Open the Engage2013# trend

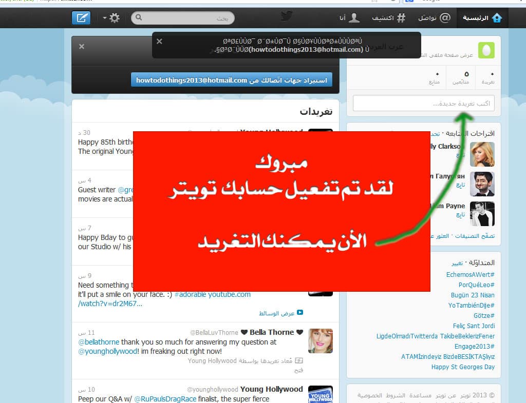coord(474,347)
